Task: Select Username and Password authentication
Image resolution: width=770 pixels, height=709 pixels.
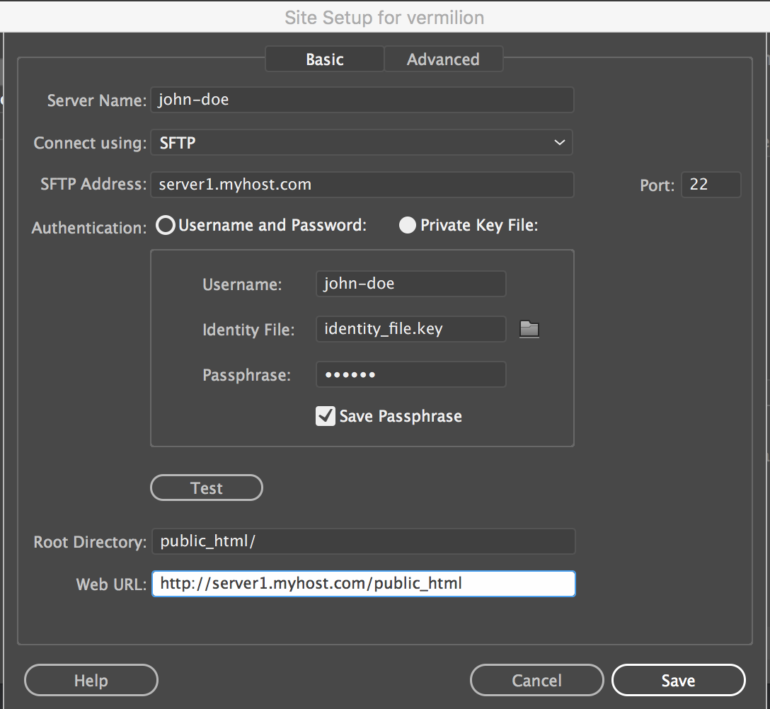Action: tap(165, 225)
